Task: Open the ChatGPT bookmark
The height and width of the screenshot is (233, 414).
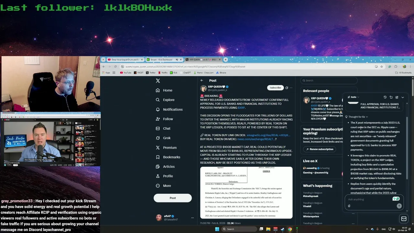Action: pyautogui.click(x=185, y=73)
